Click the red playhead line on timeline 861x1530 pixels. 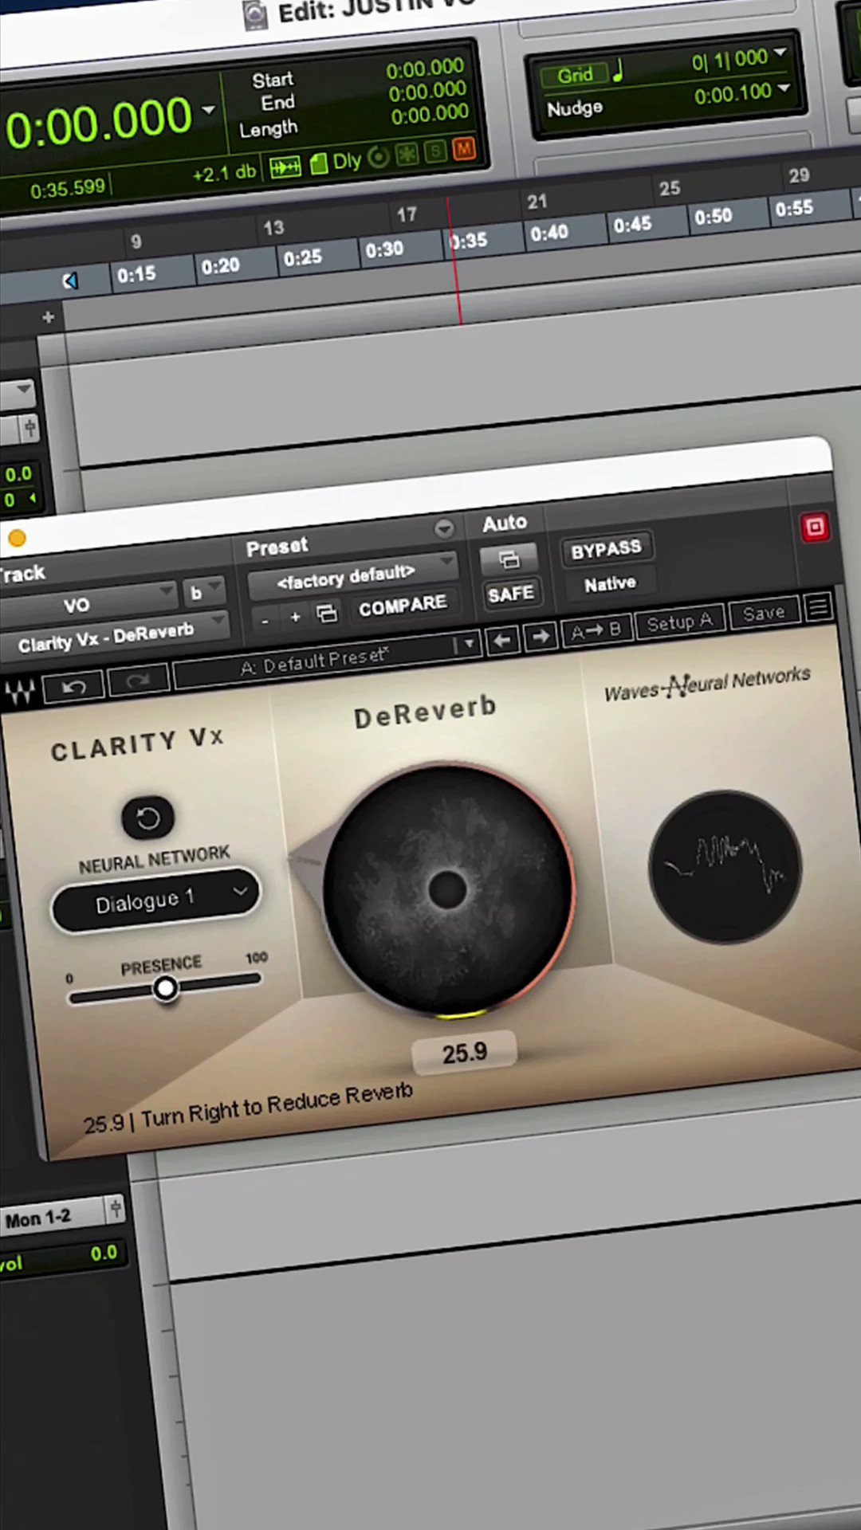pyautogui.click(x=454, y=263)
